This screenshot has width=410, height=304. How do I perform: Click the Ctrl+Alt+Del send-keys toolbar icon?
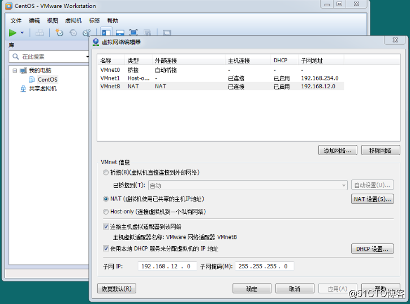coord(40,33)
